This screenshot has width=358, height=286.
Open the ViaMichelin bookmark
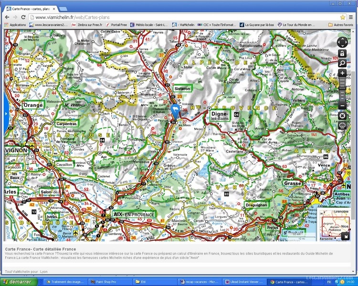(183, 25)
